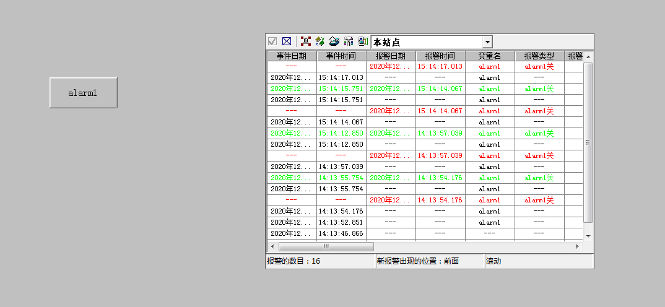
Task: Sort by the 事件日期 column header
Action: pos(292,56)
